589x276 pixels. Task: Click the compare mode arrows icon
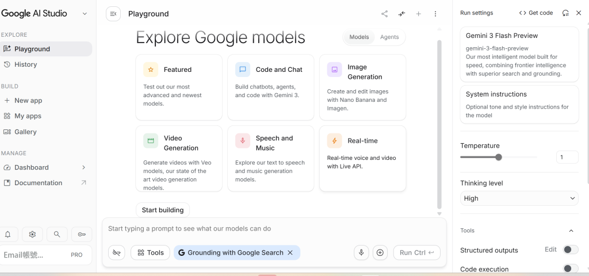pyautogui.click(x=401, y=14)
